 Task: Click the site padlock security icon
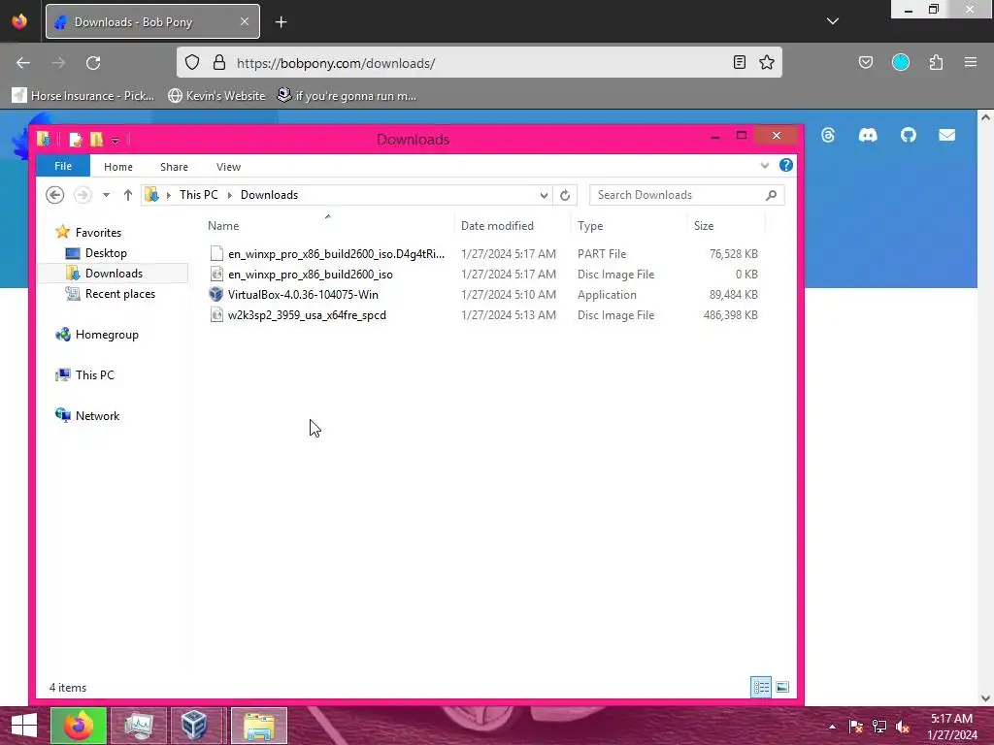(219, 62)
